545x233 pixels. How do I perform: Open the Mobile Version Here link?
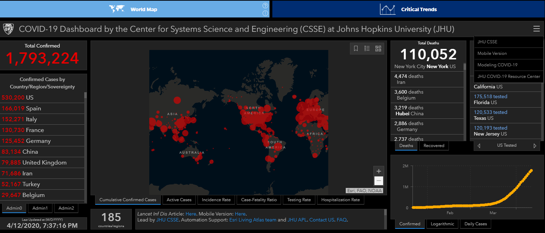(x=240, y=214)
